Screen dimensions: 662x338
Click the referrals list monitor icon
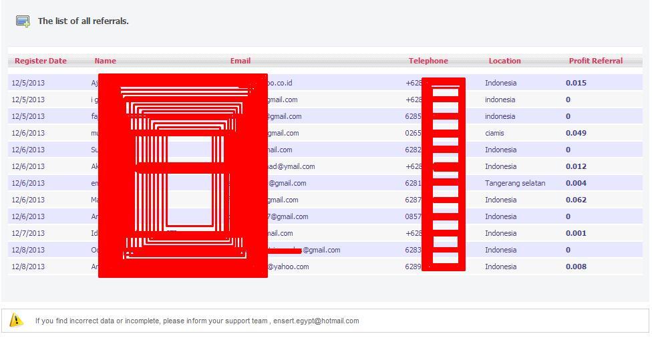pyautogui.click(x=23, y=21)
